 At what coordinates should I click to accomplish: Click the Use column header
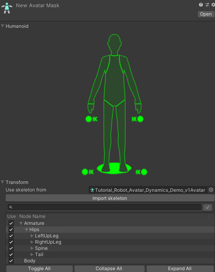pos(12,216)
